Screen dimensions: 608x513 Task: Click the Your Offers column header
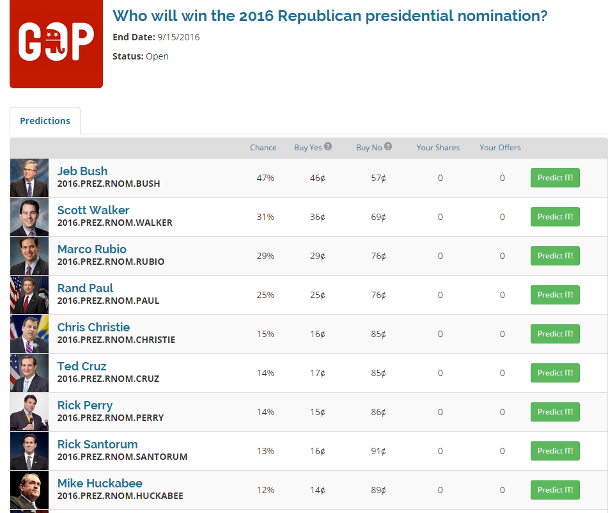click(x=500, y=148)
